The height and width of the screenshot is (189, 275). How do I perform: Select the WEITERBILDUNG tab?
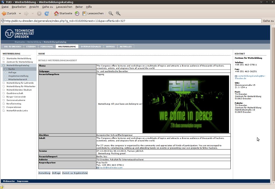click(x=67, y=47)
